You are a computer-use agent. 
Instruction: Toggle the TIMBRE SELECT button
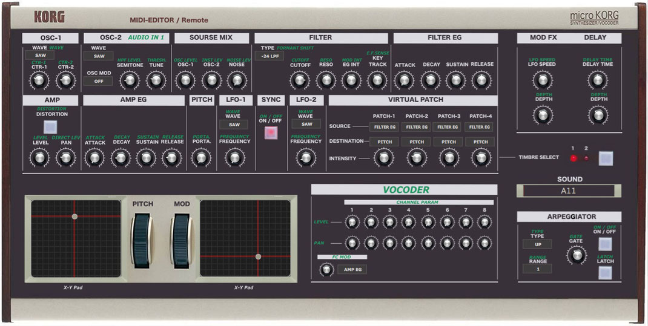click(606, 158)
